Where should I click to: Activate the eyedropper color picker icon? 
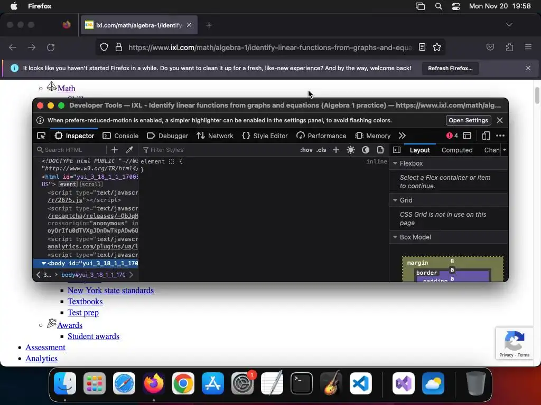click(129, 150)
